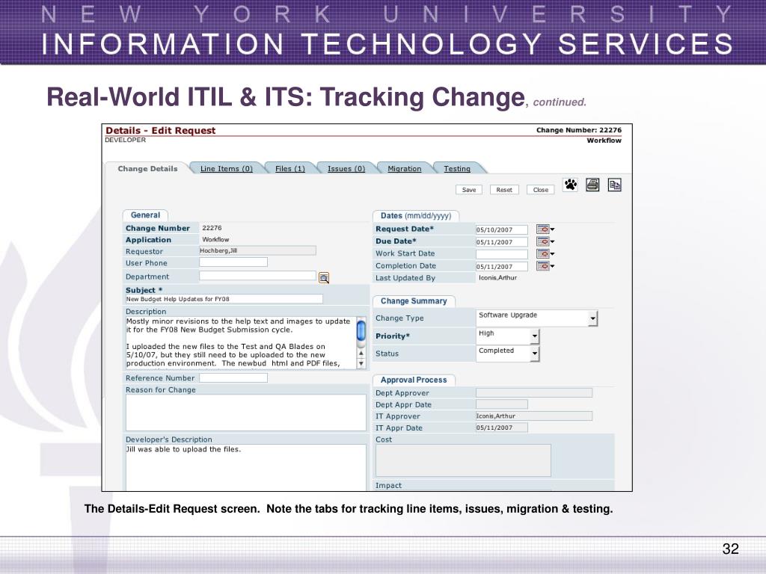Image resolution: width=766 pixels, height=574 pixels.
Task: Expand the Status dropdown
Action: point(535,354)
